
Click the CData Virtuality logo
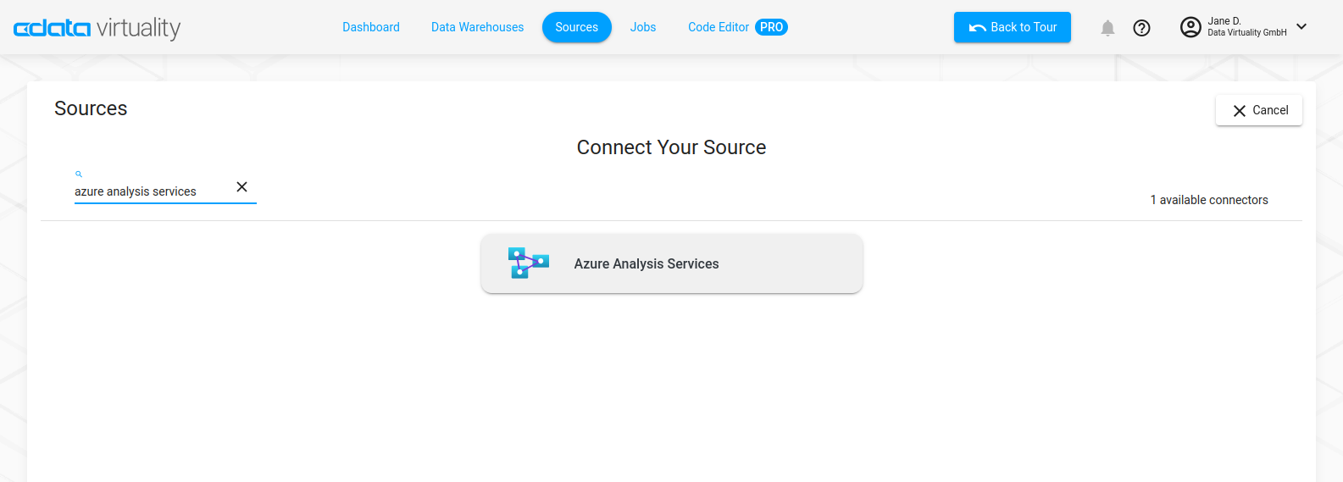[97, 28]
